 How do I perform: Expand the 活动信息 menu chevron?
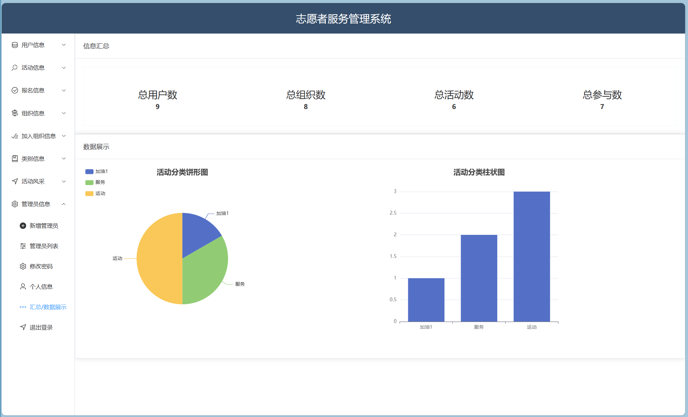point(64,68)
